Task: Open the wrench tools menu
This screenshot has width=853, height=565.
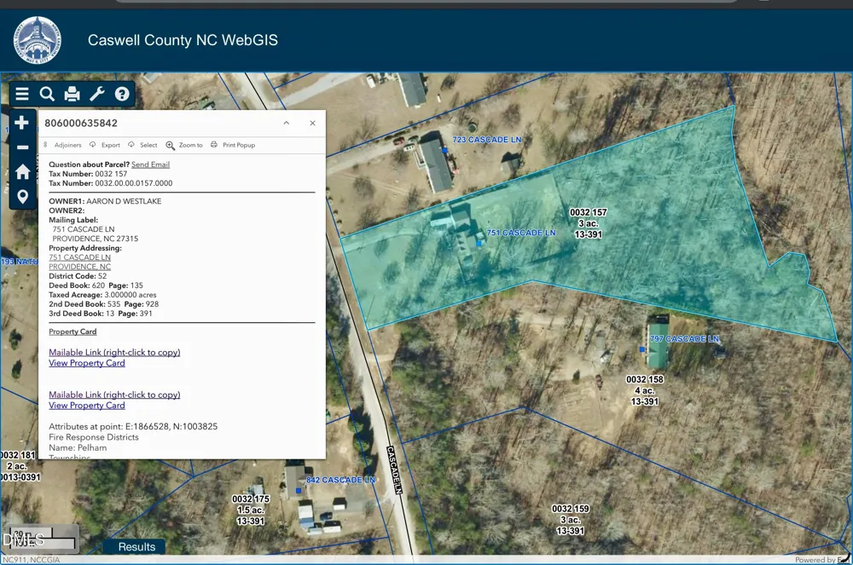Action: point(97,94)
